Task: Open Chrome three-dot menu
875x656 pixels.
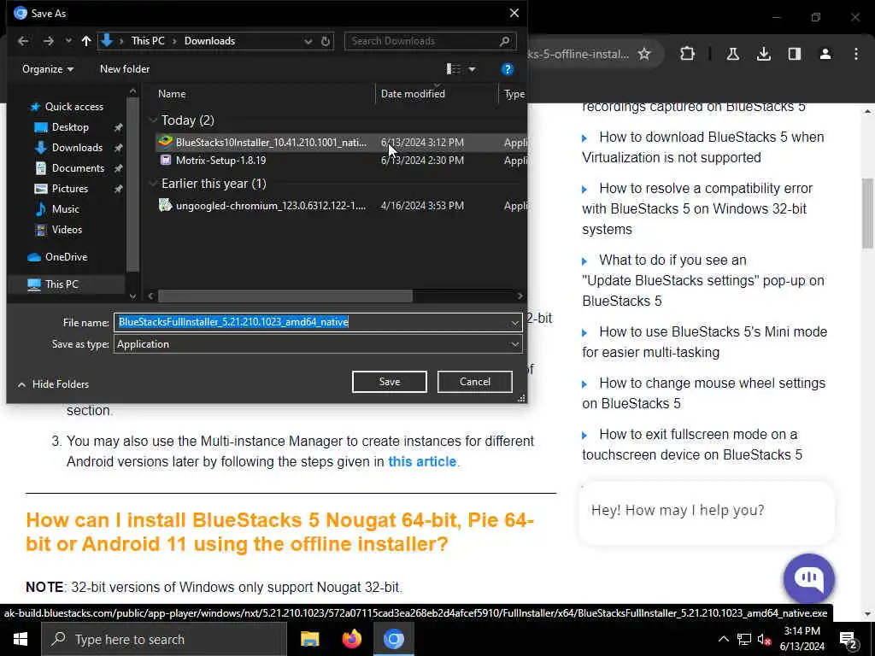Action: point(856,54)
